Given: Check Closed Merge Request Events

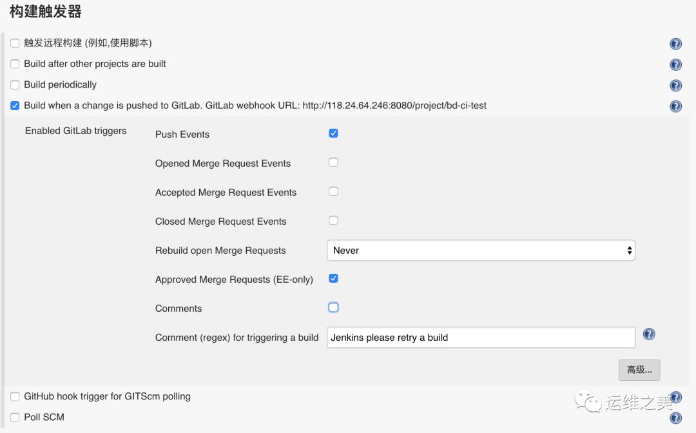Looking at the screenshot, I should coord(333,220).
